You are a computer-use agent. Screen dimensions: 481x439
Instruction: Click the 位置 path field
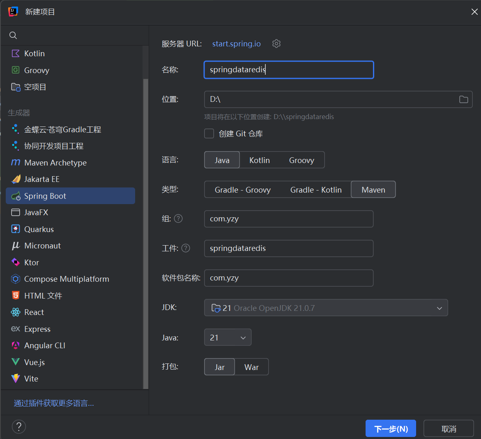pos(338,99)
